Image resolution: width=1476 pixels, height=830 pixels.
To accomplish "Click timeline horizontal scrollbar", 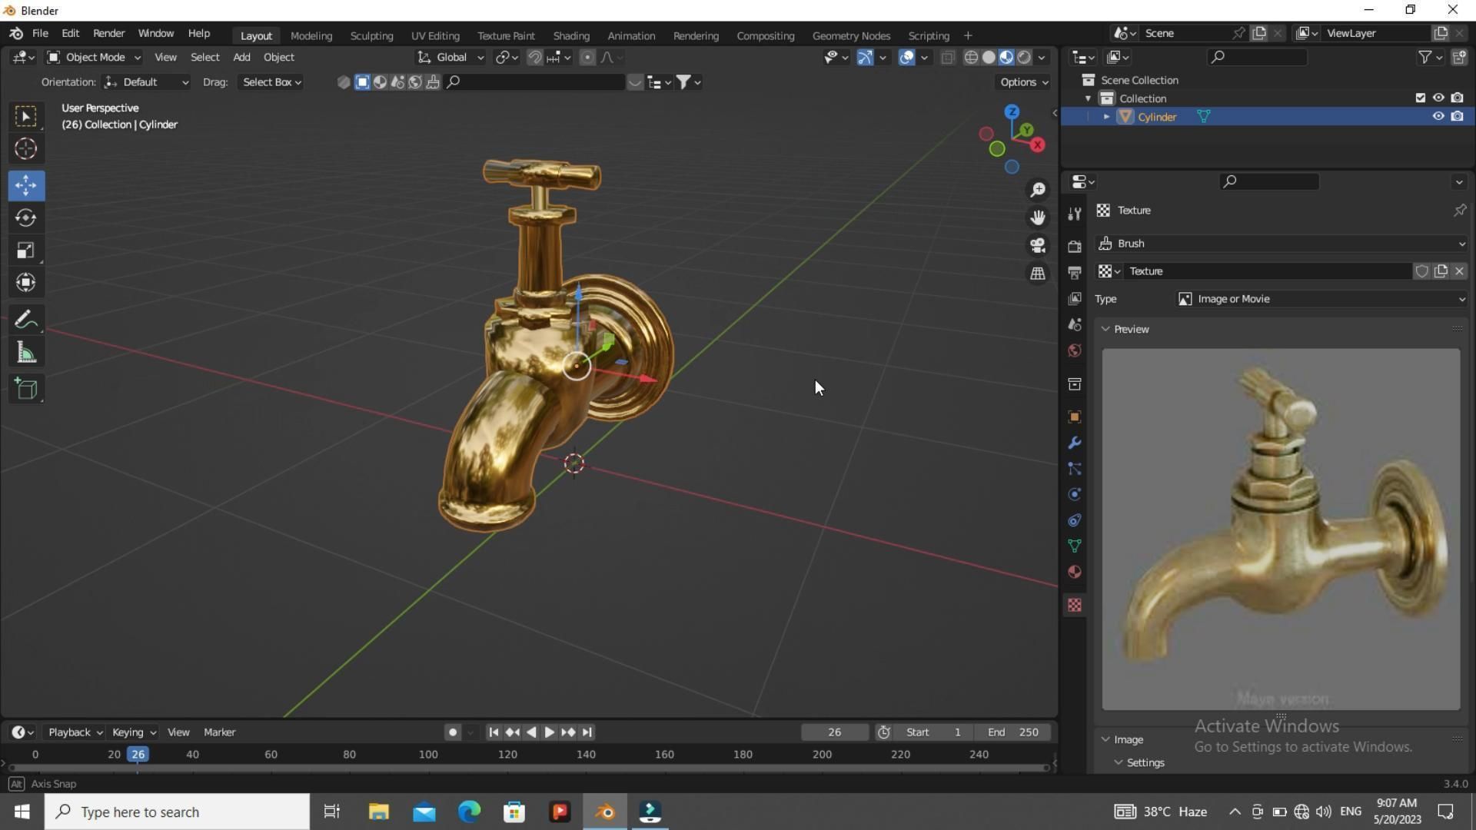I will point(530,768).
